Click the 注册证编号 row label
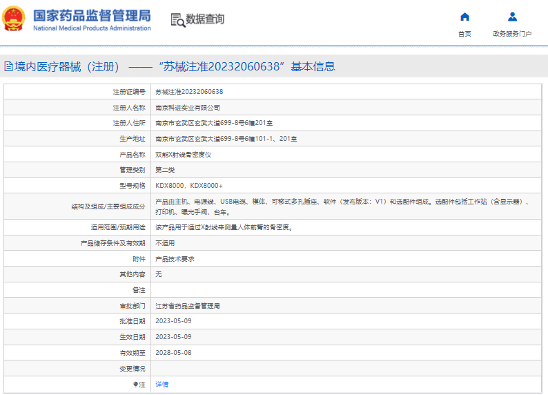The width and height of the screenshot is (548, 395). (x=129, y=92)
